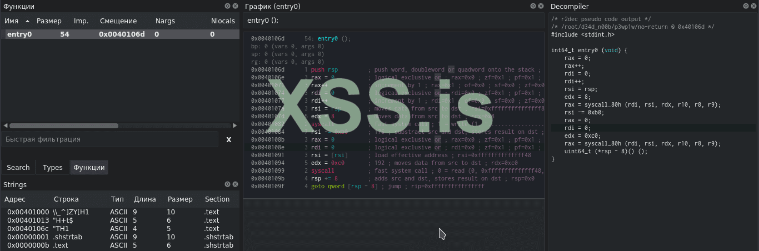Click 'rsi = [rsi]' instruction in graph

[x=329, y=155]
